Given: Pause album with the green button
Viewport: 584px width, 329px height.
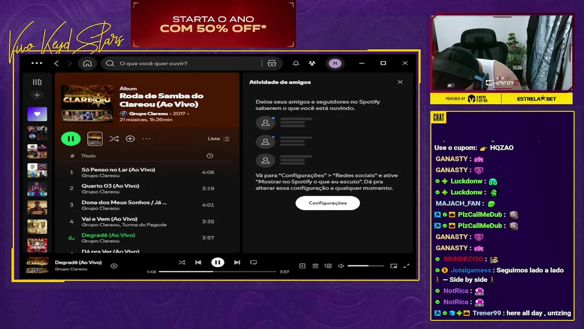Looking at the screenshot, I should [x=71, y=138].
